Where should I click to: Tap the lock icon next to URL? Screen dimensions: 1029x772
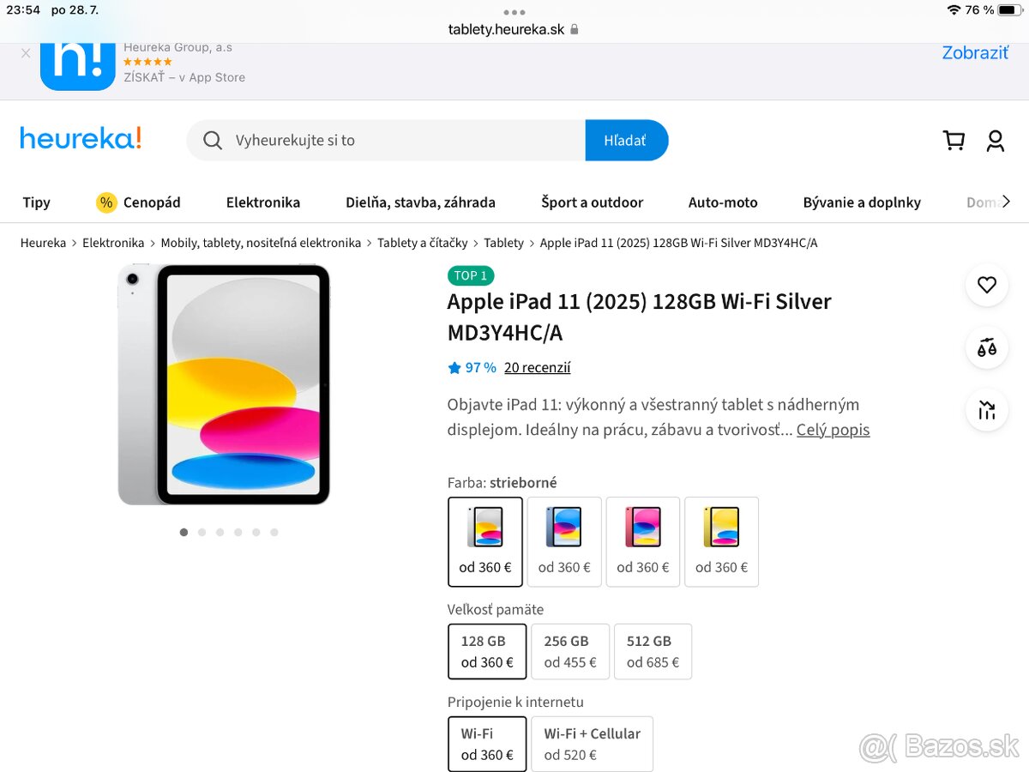click(574, 29)
